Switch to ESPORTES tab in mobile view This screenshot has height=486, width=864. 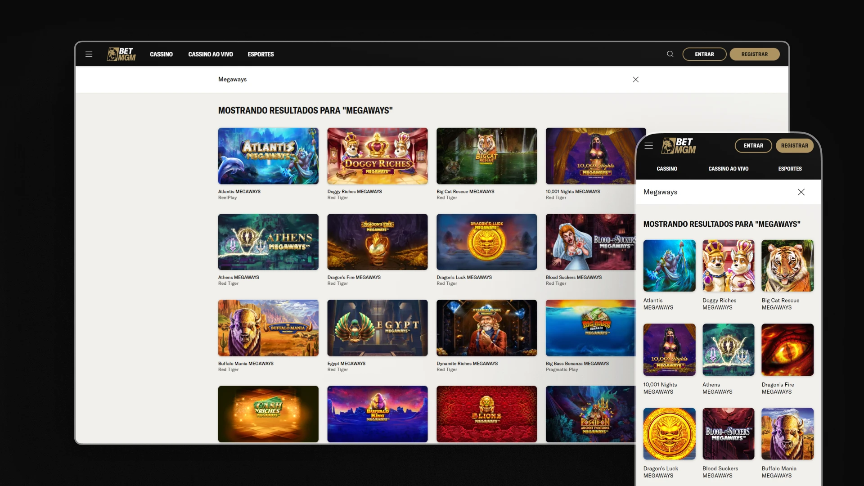click(x=790, y=169)
